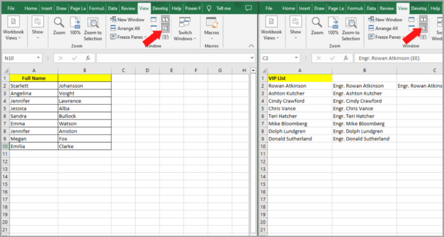
Task: Open the comments speech bubble icon
Action: 249,8
